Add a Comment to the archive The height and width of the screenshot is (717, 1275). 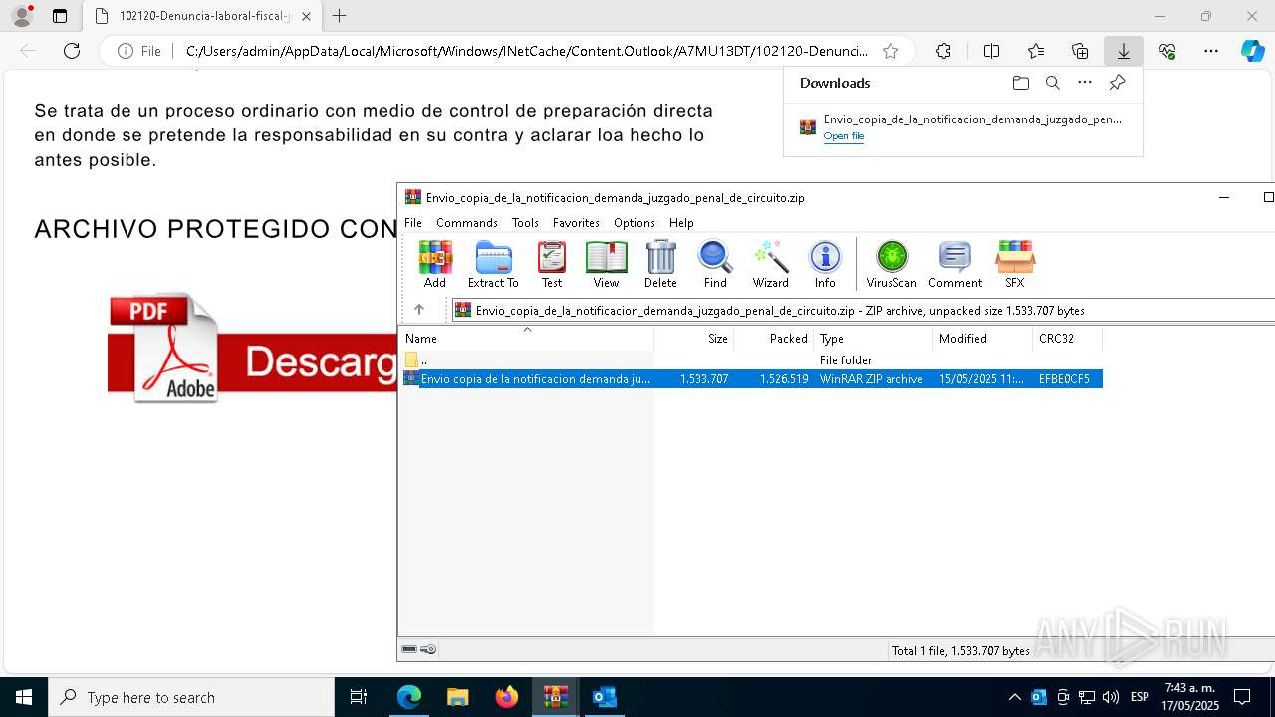pyautogui.click(x=955, y=265)
